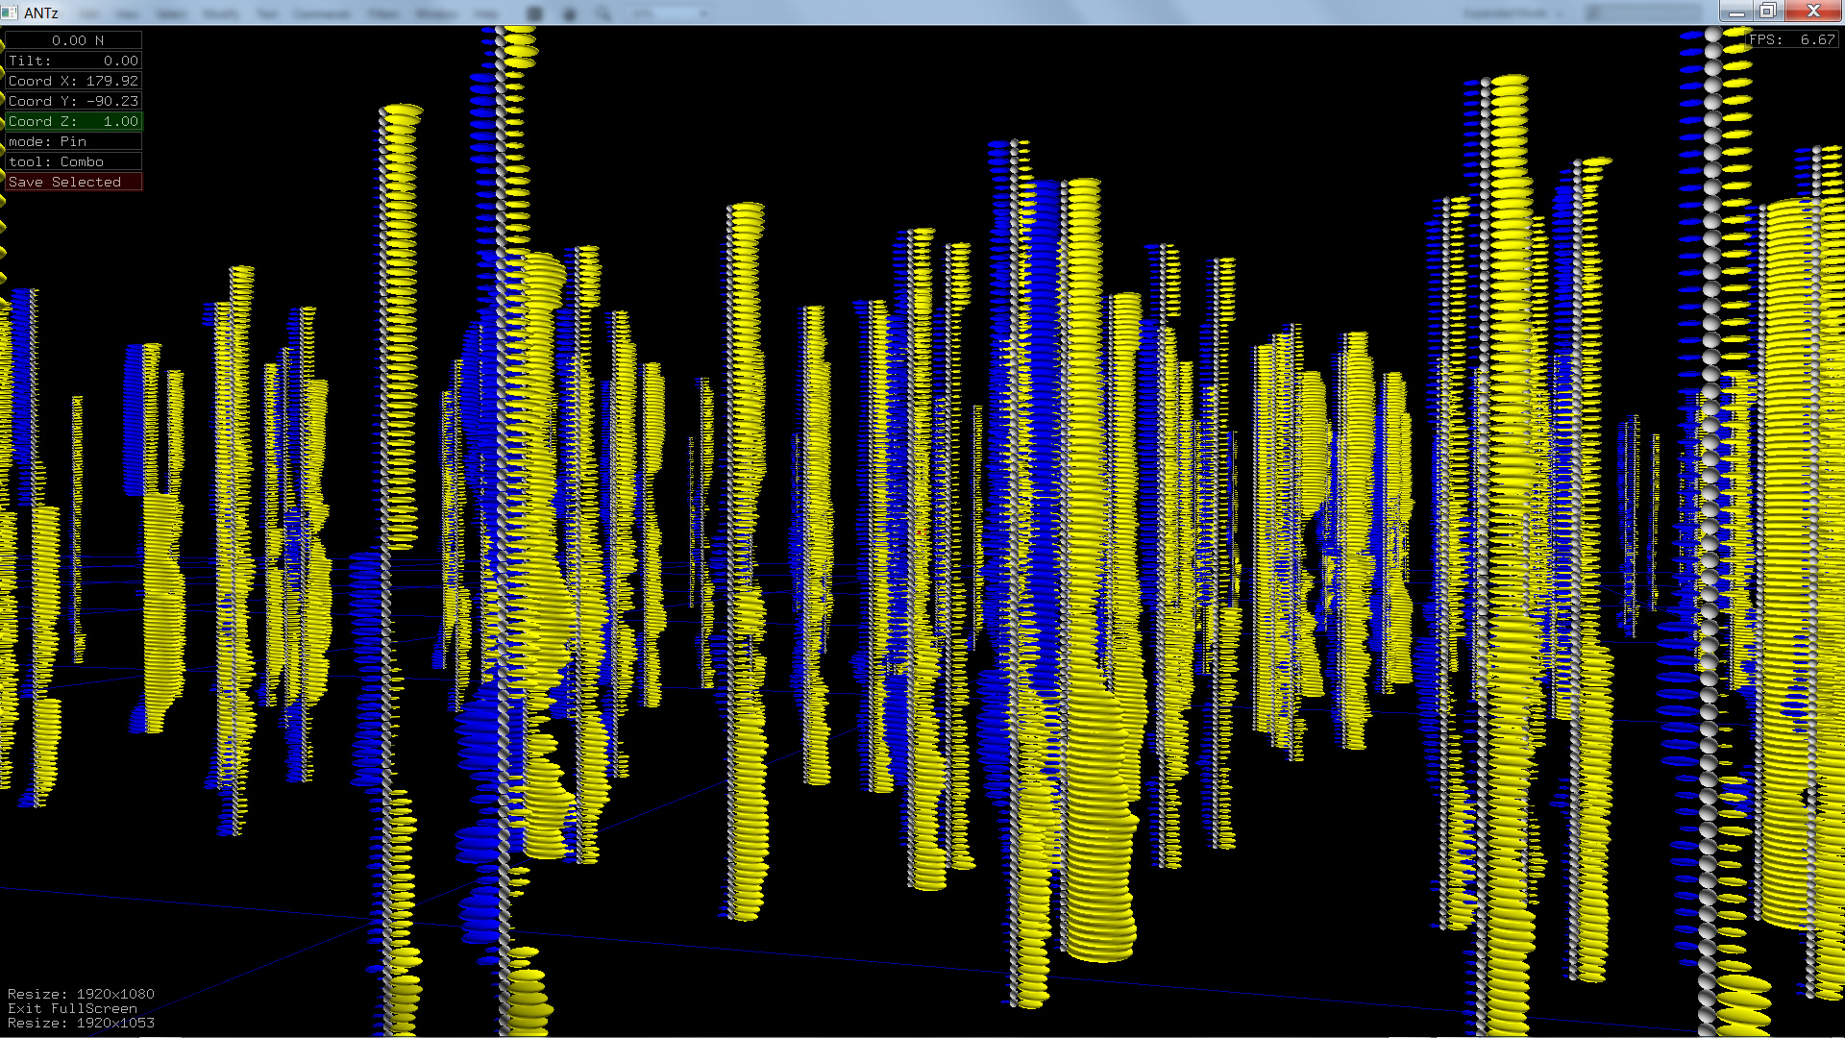
Task: Click the Save Selected button
Action: click(73, 182)
